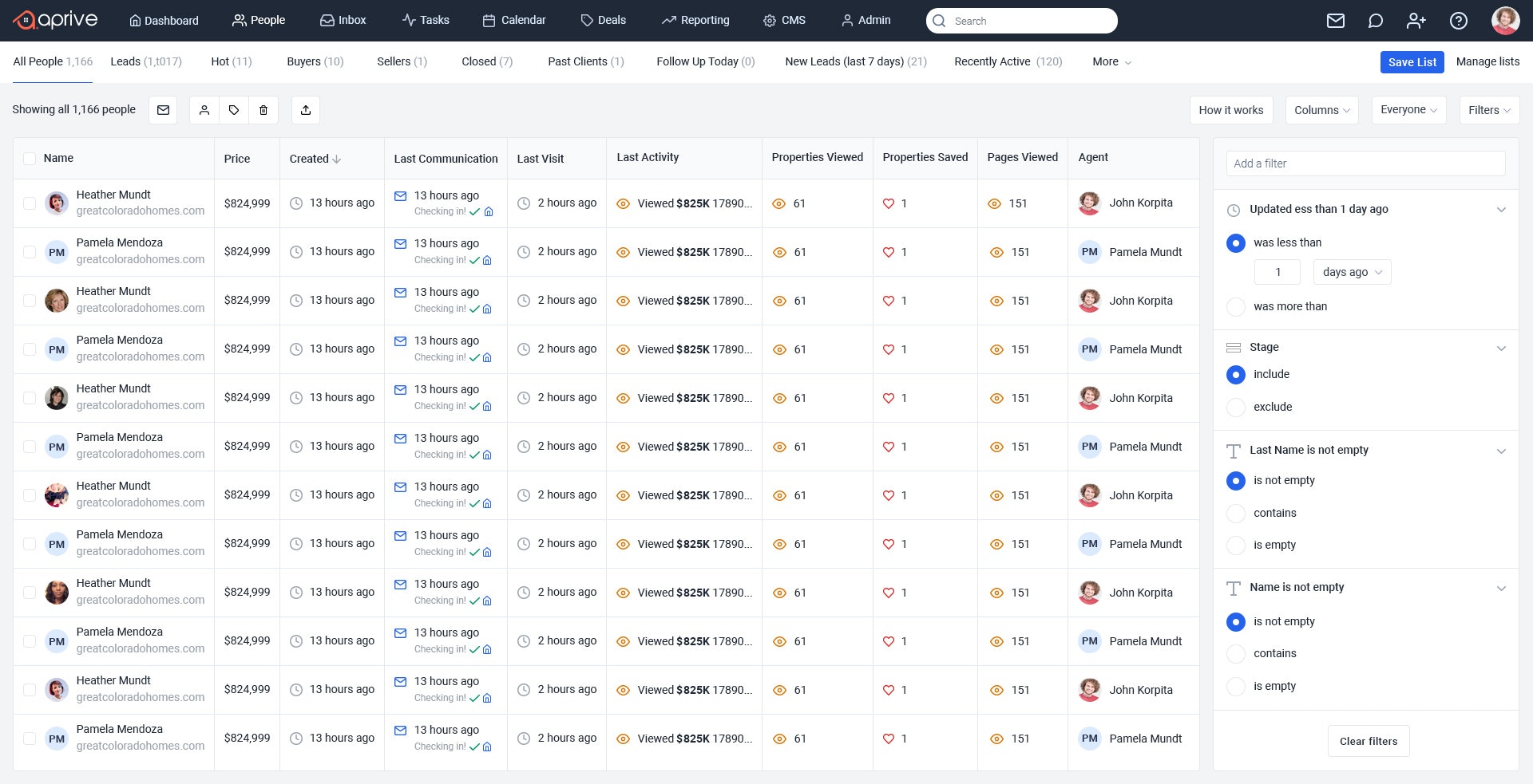Open the More lists dropdown
Screen dimensions: 1533x784
point(1111,62)
